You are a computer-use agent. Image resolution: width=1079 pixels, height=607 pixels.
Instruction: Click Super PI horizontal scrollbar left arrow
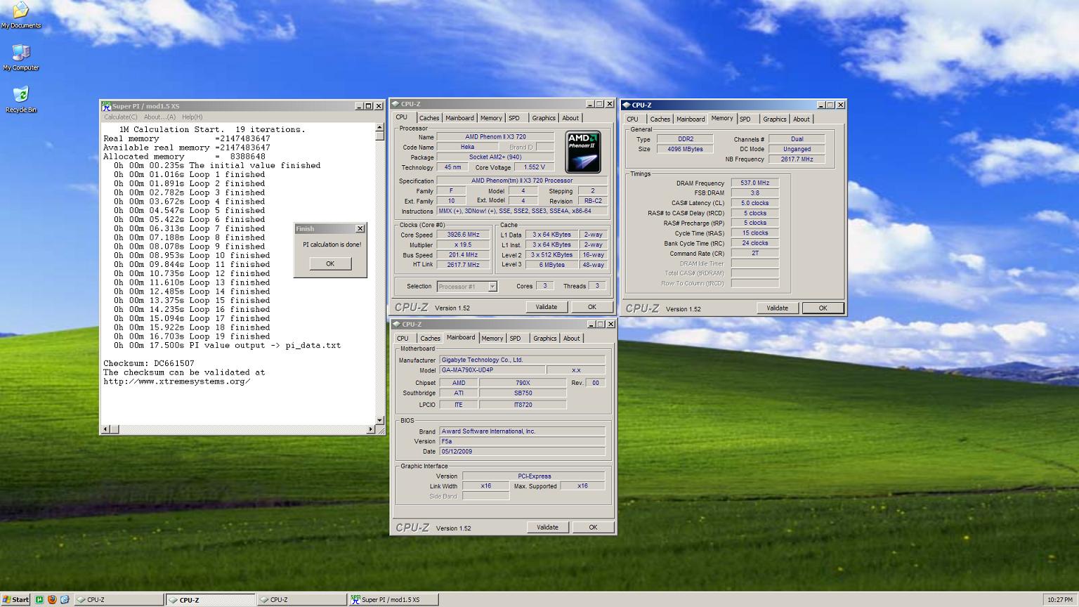pyautogui.click(x=107, y=429)
